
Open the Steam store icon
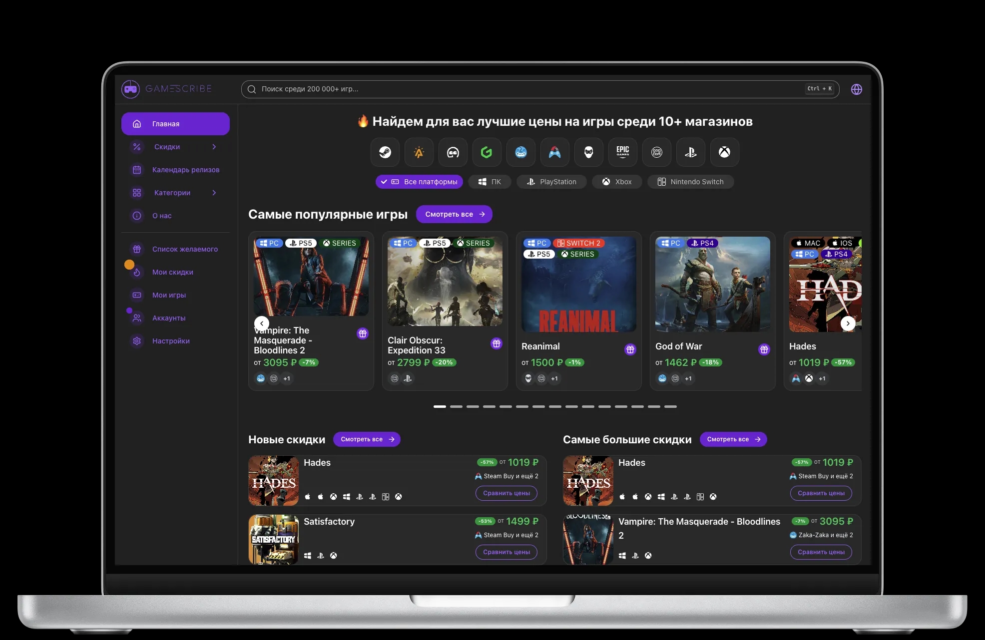click(x=385, y=152)
